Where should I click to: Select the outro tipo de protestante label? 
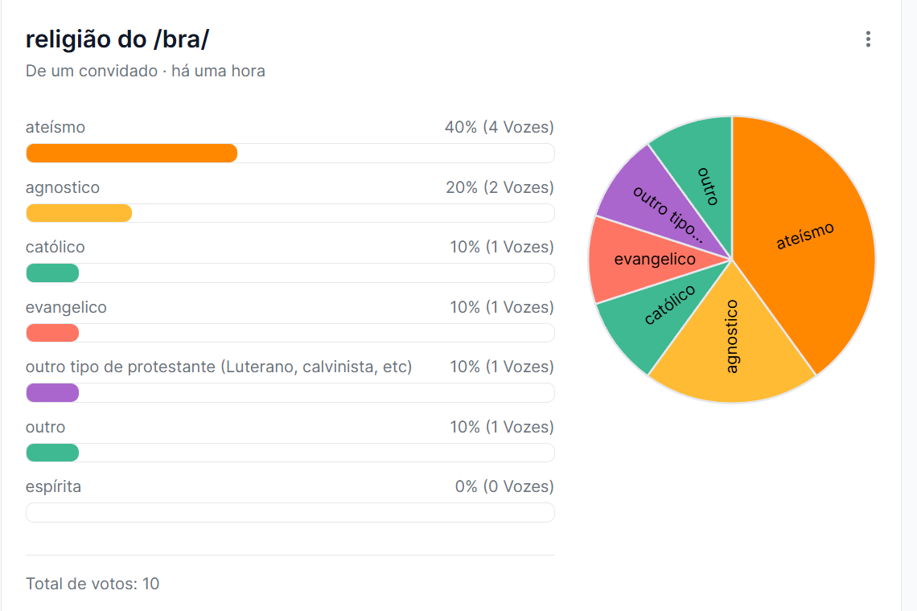click(x=219, y=367)
